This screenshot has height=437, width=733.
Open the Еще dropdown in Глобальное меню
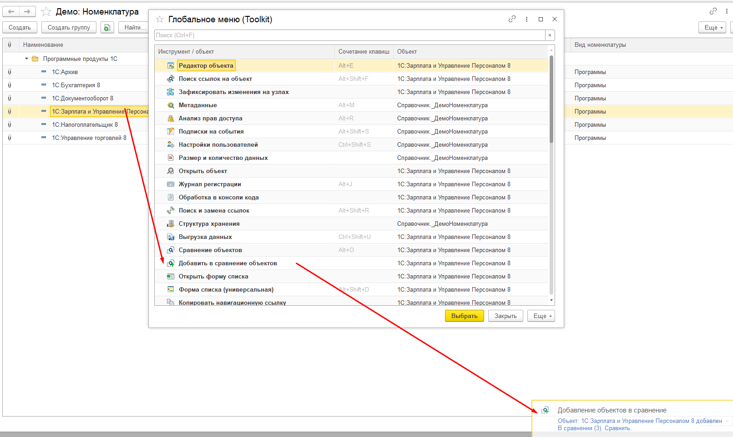coord(541,316)
